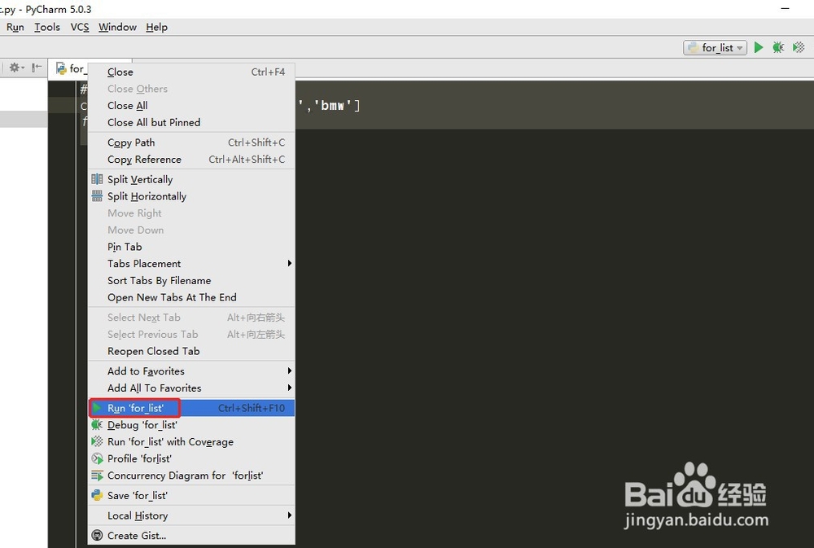814x548 pixels.
Task: Click Debug 'for_list' bug icon
Action: 97,425
